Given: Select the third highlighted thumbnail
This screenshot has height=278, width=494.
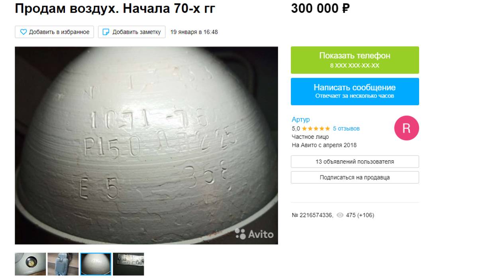Looking at the screenshot, I should click(x=96, y=264).
